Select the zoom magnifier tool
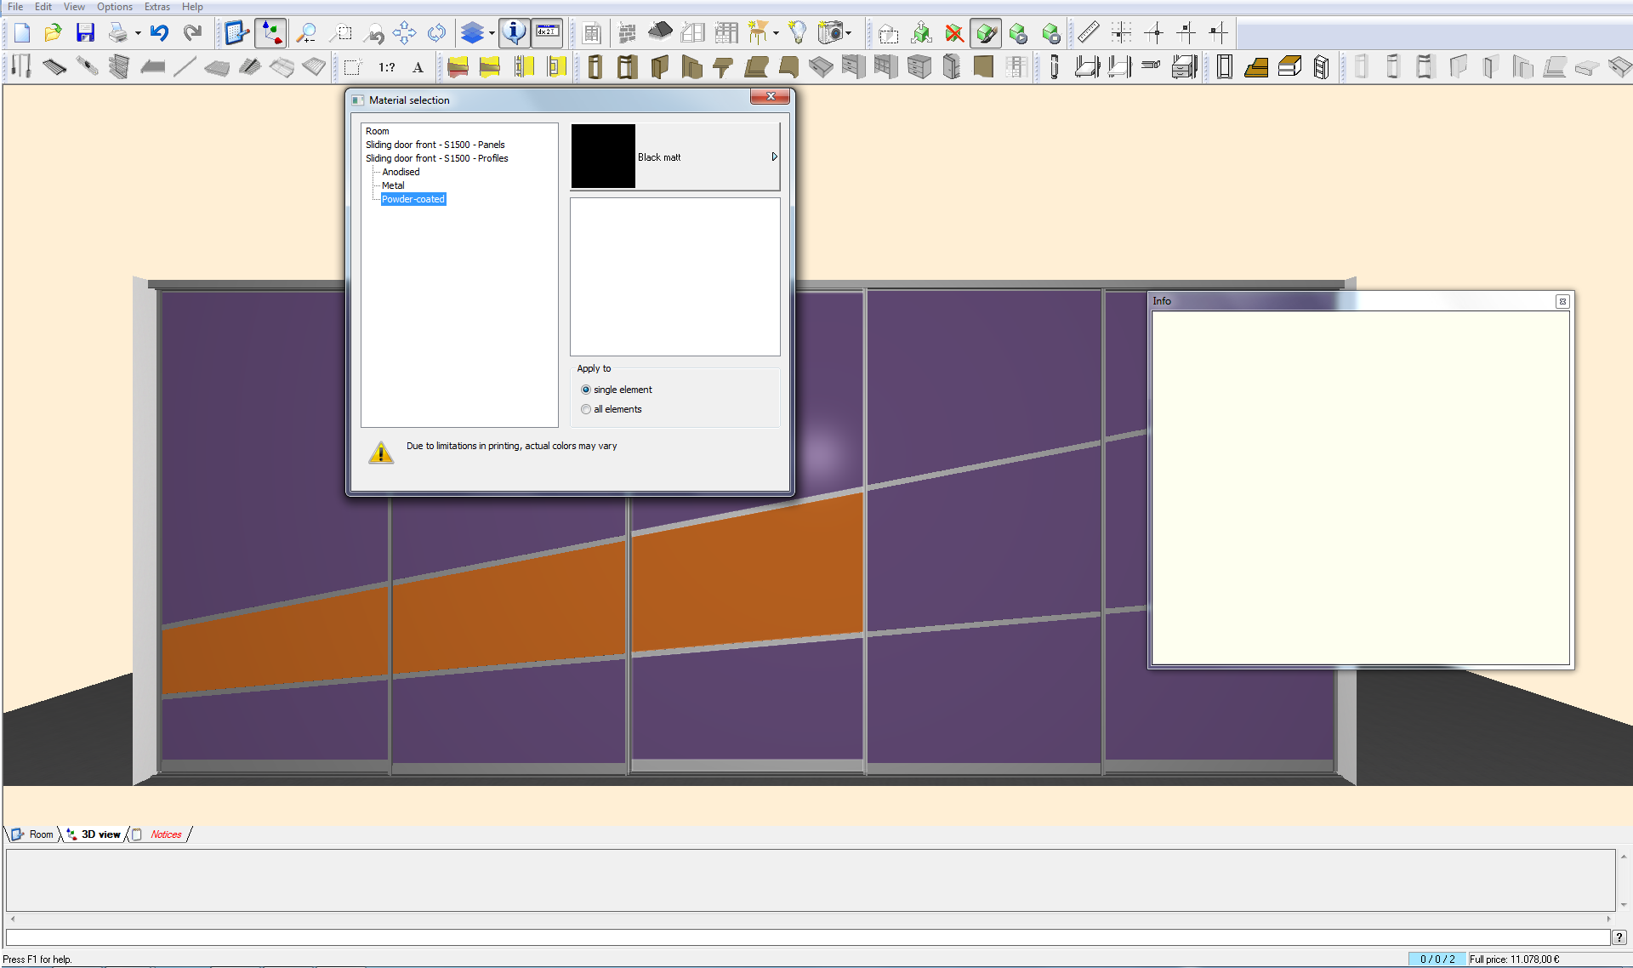Image resolution: width=1633 pixels, height=968 pixels. pos(306,33)
